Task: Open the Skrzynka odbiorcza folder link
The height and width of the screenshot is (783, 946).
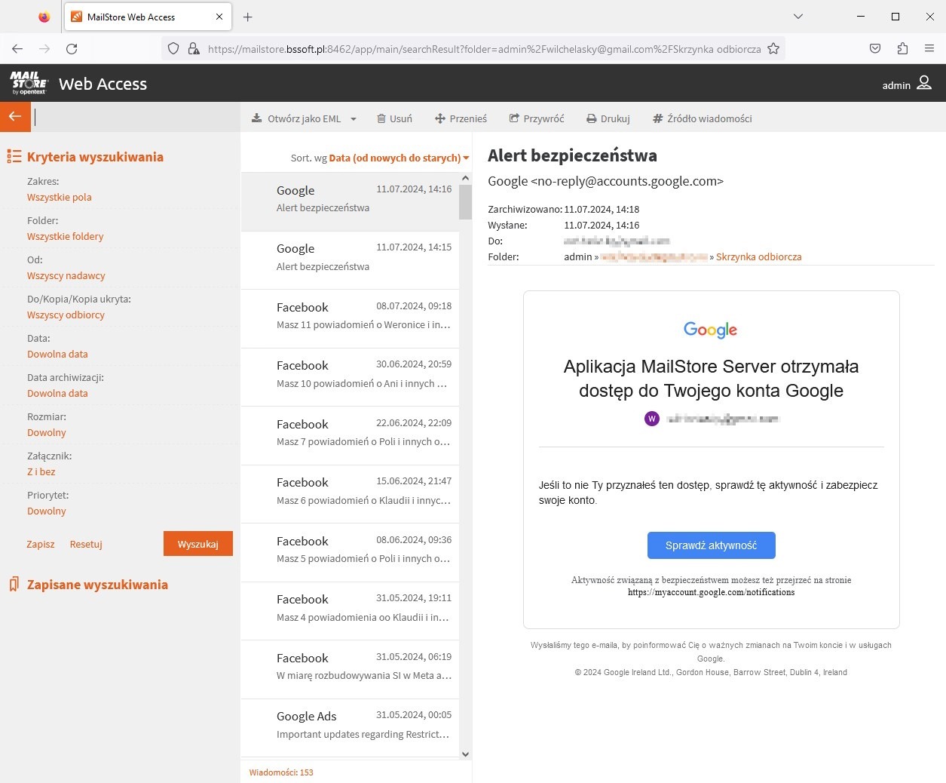Action: pyautogui.click(x=758, y=256)
